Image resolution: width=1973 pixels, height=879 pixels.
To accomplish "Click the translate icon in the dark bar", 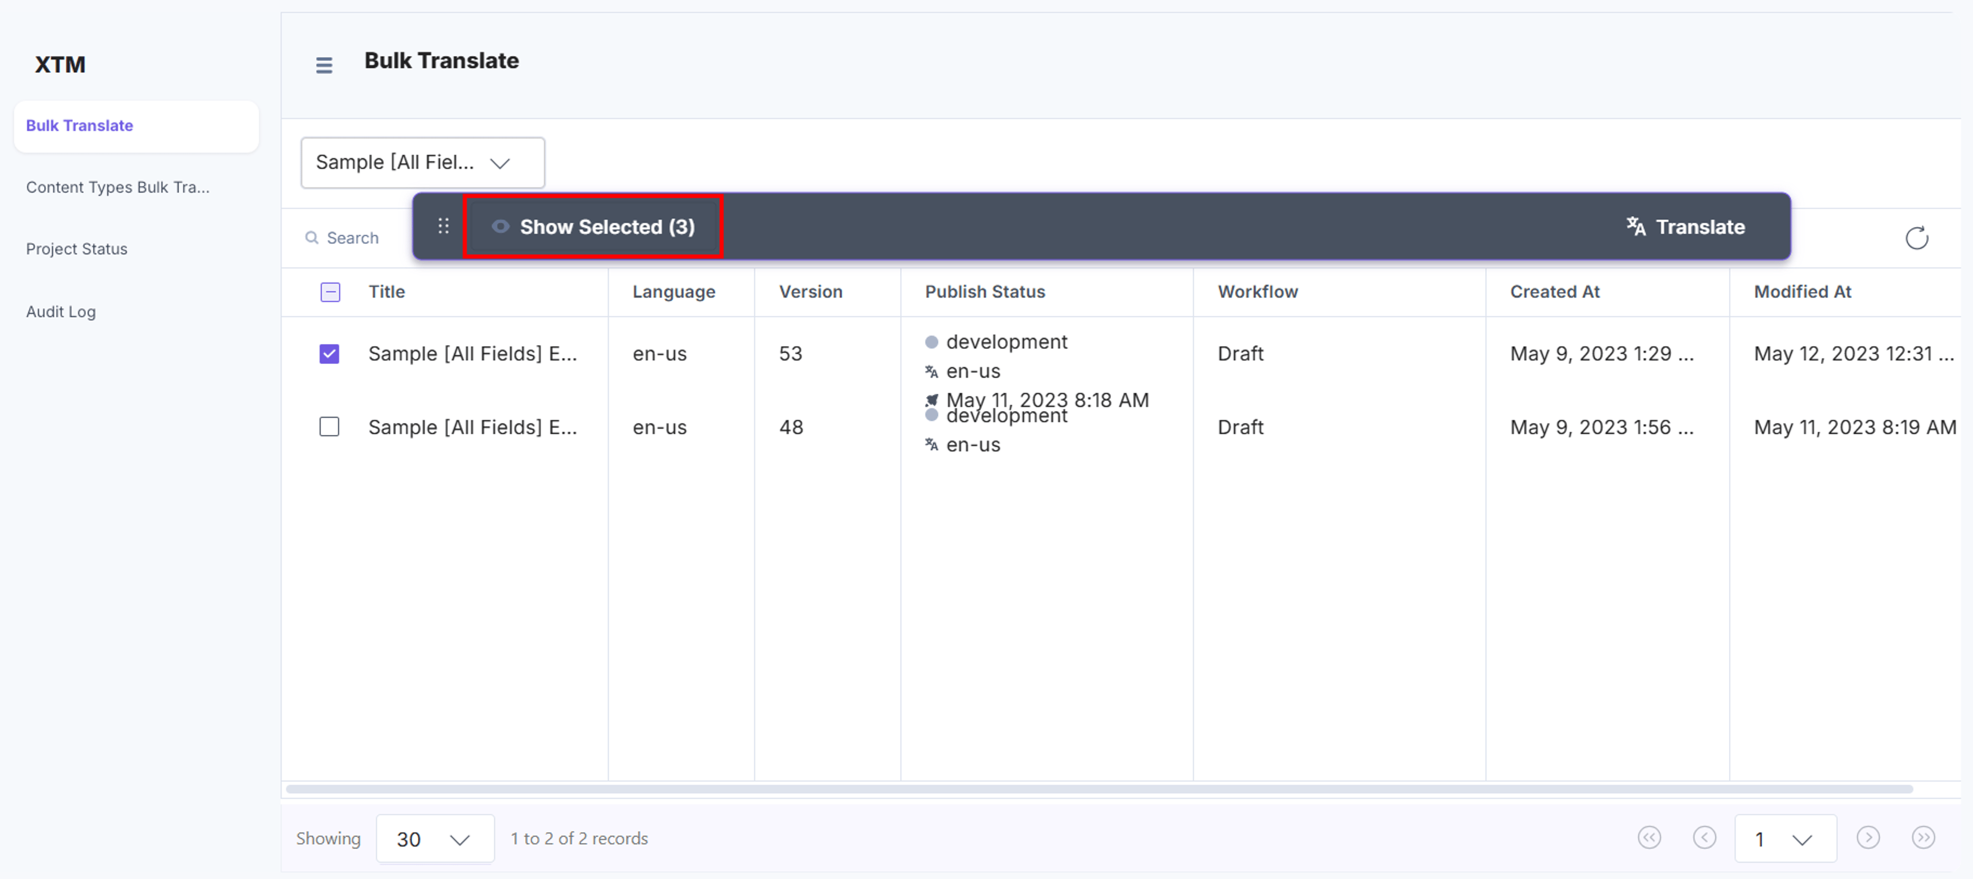I will click(1636, 226).
